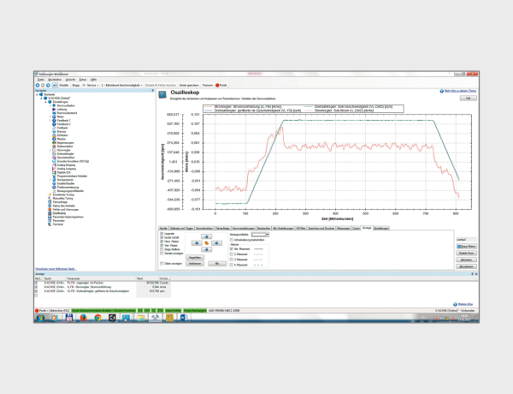This screenshot has width=513, height=394.
Task: Open the Windows Start menu
Action: 39,316
